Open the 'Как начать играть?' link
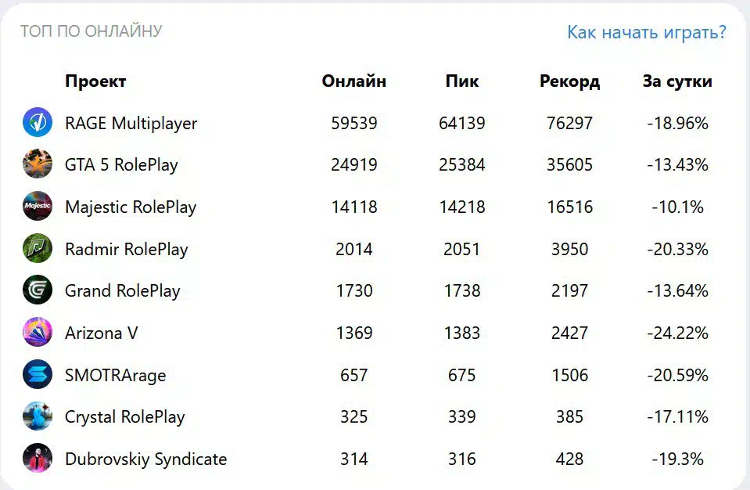The height and width of the screenshot is (490, 750). [x=647, y=33]
